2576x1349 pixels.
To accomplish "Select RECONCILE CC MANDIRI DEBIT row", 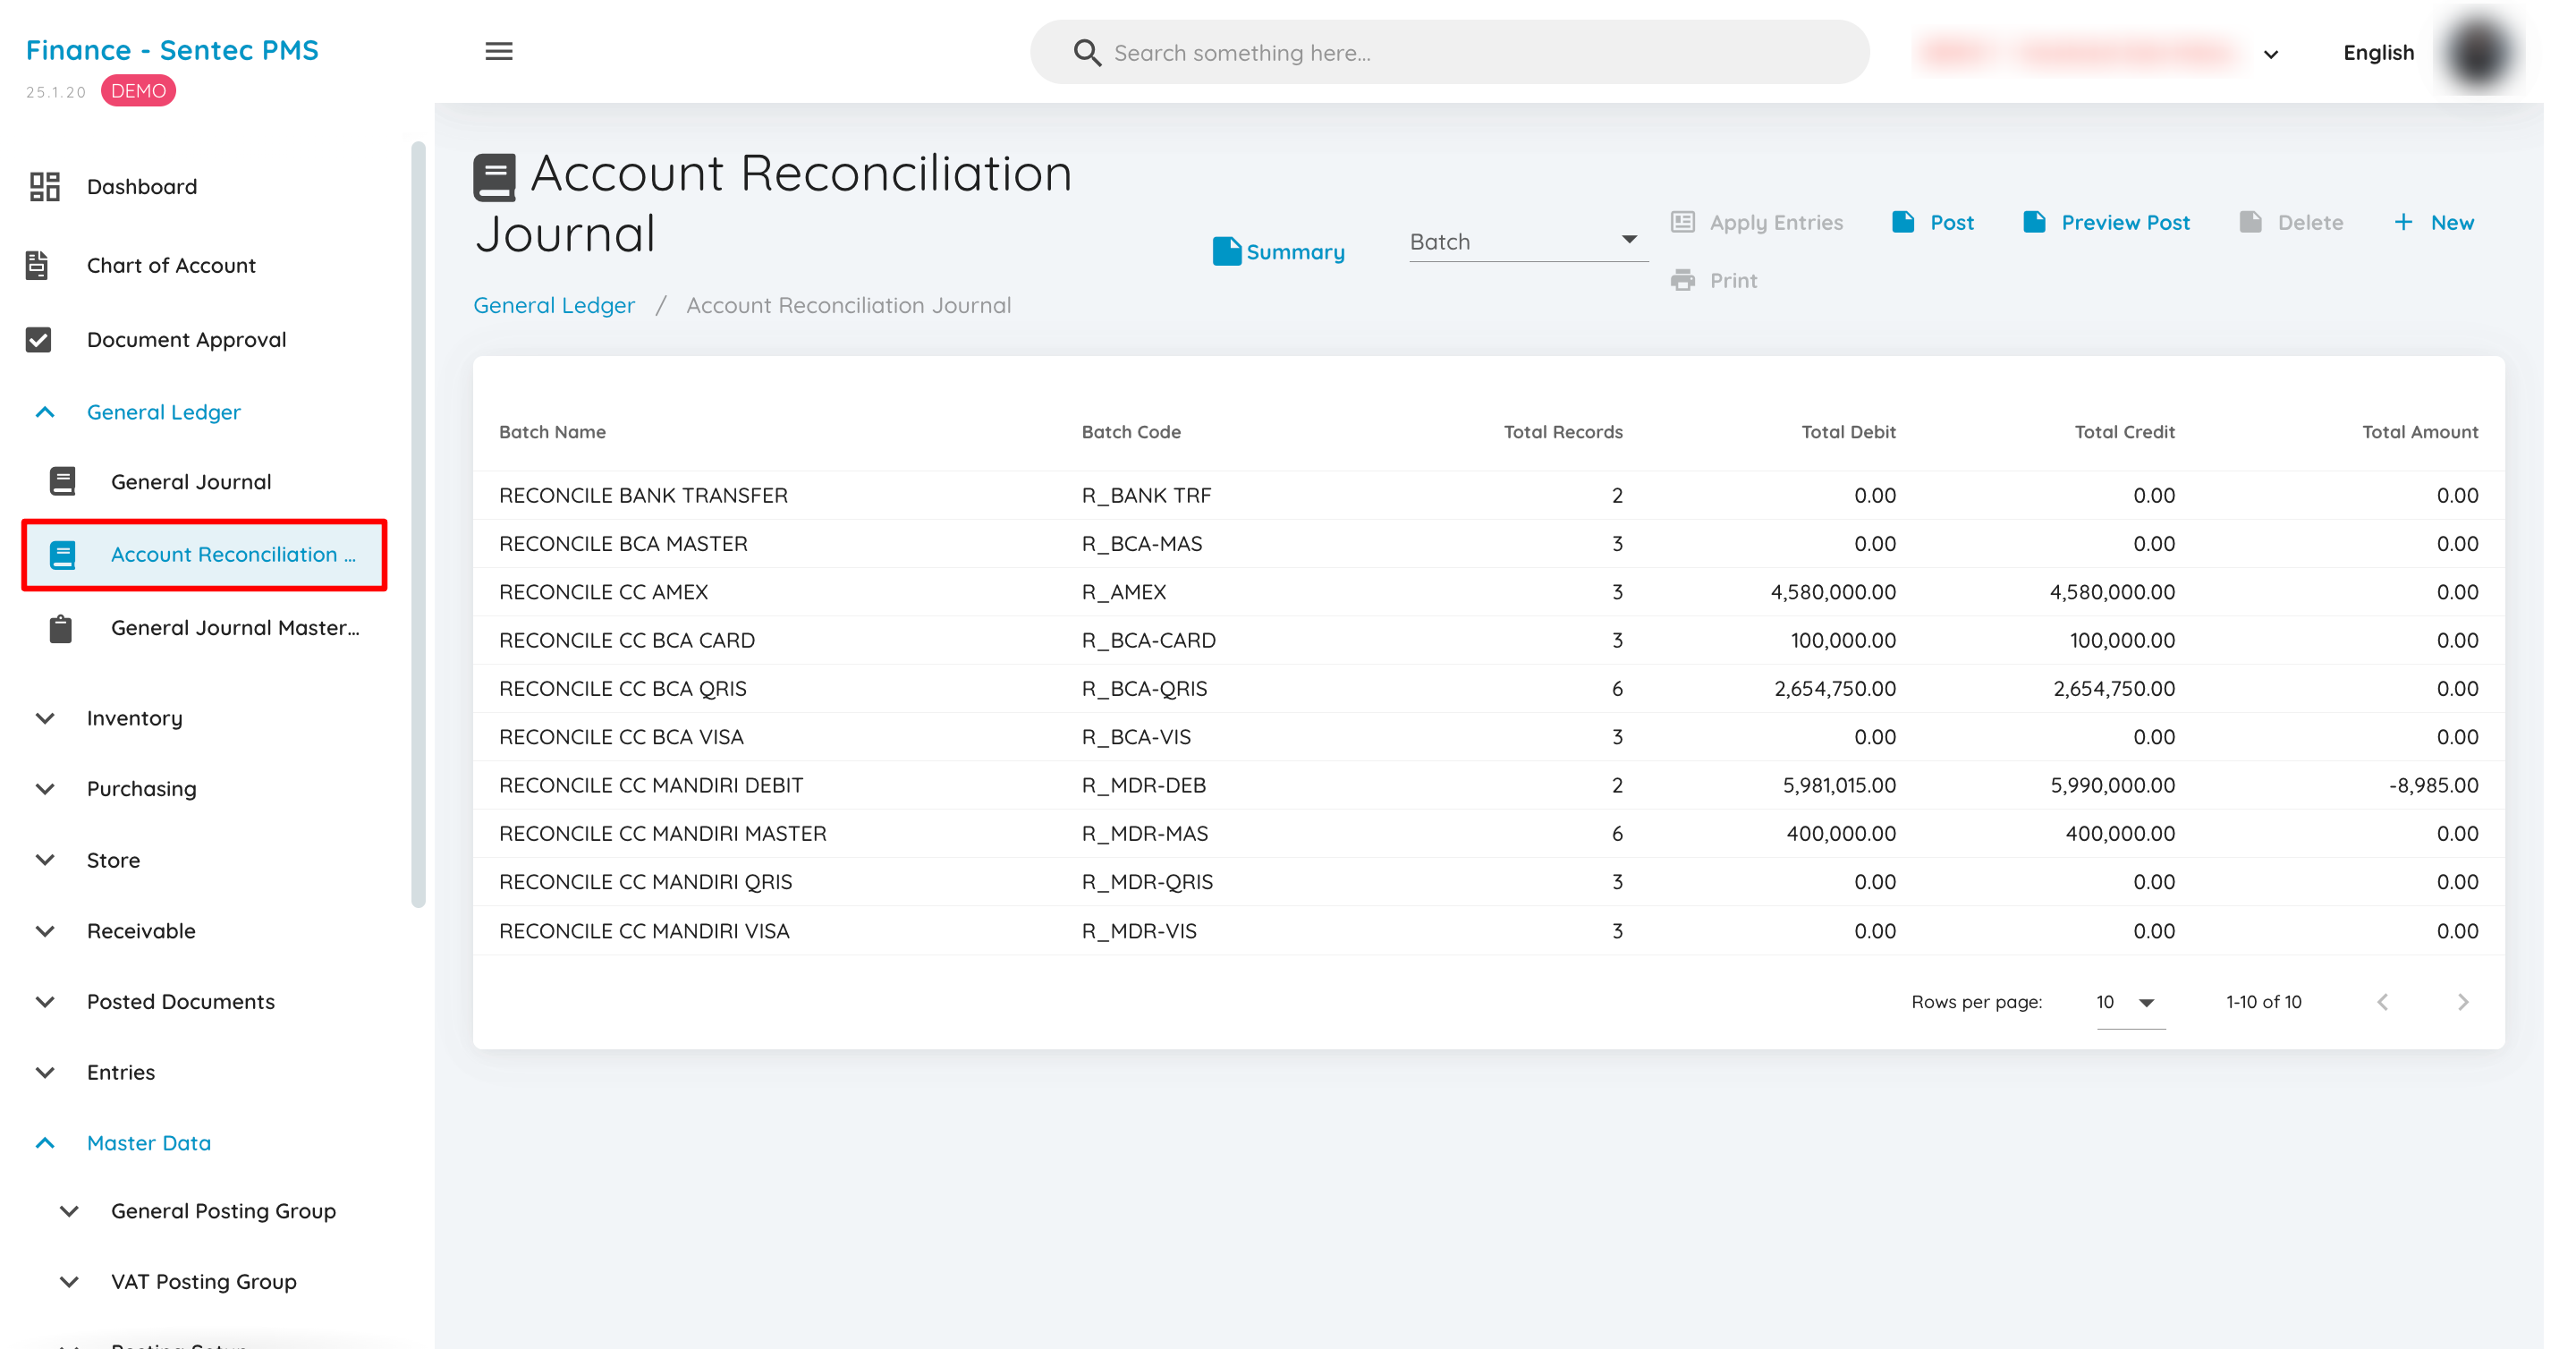I will point(1488,785).
